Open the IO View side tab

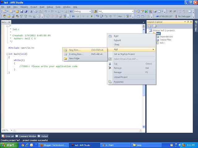click(196, 27)
